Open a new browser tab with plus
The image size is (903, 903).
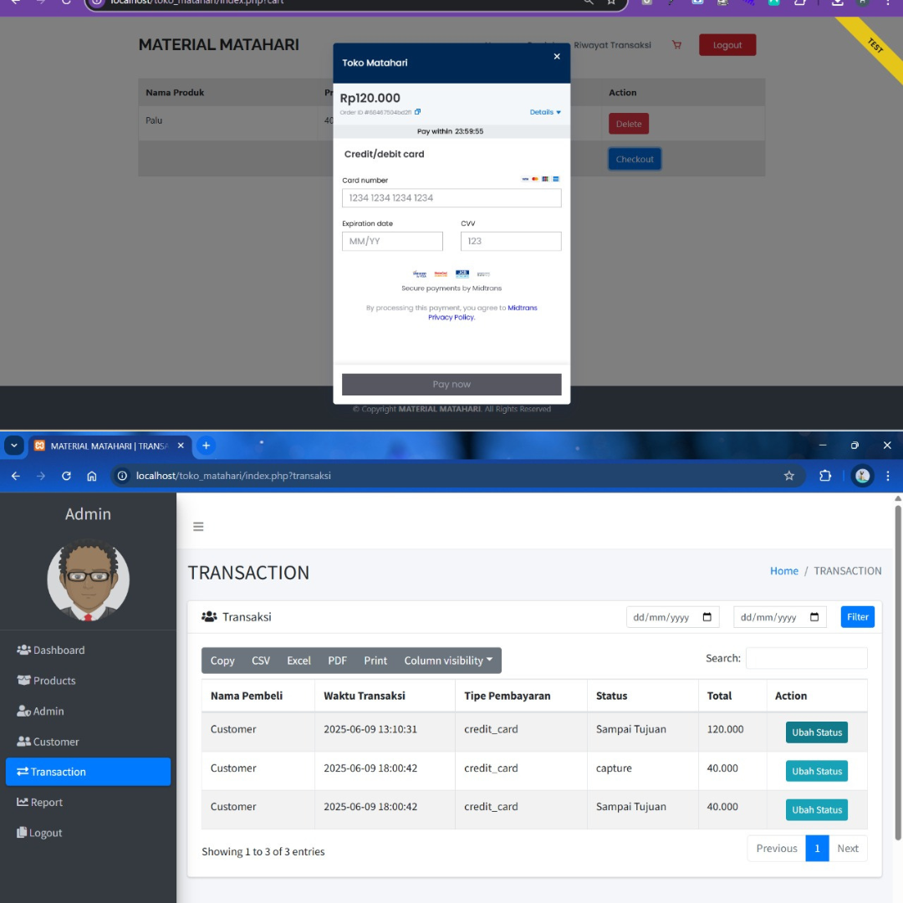206,446
